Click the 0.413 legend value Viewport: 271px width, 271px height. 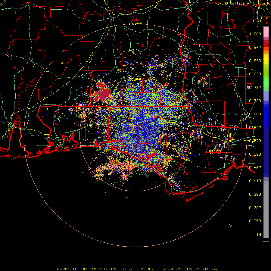click(x=255, y=181)
